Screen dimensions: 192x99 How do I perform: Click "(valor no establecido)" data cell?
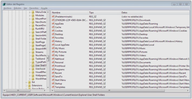pyautogui.click(x=132, y=17)
